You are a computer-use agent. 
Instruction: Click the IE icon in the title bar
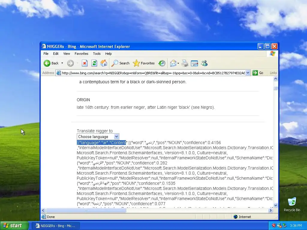[x=44, y=46]
